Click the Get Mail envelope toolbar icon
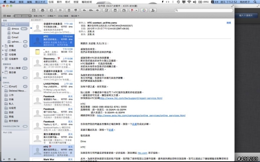 pyautogui.click(x=33, y=9)
